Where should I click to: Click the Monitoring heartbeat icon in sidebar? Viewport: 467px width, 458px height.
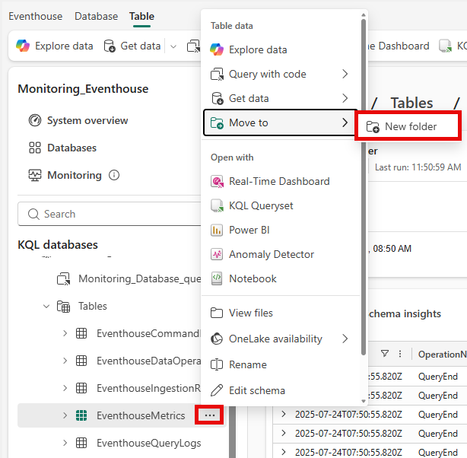click(35, 175)
